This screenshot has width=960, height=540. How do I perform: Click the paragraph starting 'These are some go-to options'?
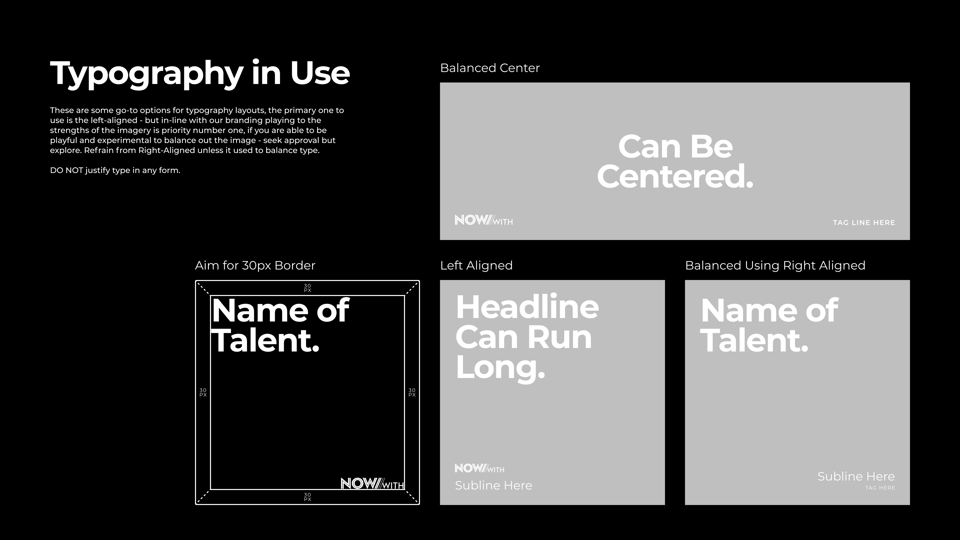coord(197,130)
